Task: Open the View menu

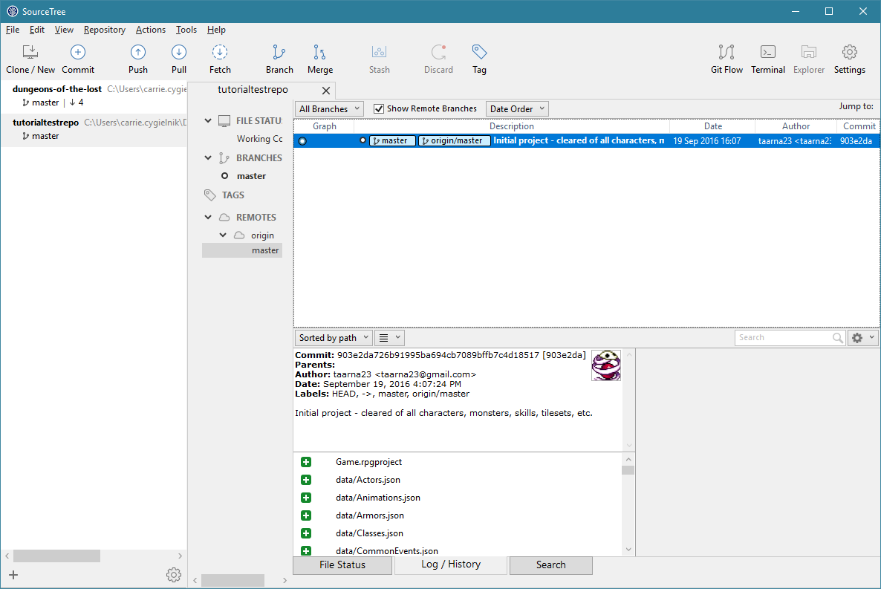Action: click(64, 30)
